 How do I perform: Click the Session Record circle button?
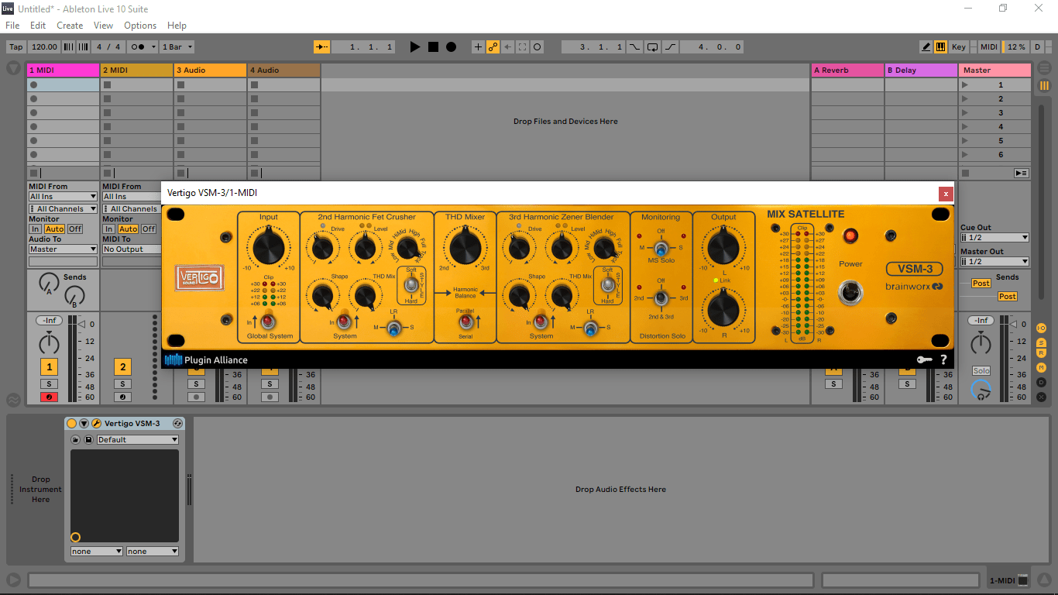[x=537, y=47]
